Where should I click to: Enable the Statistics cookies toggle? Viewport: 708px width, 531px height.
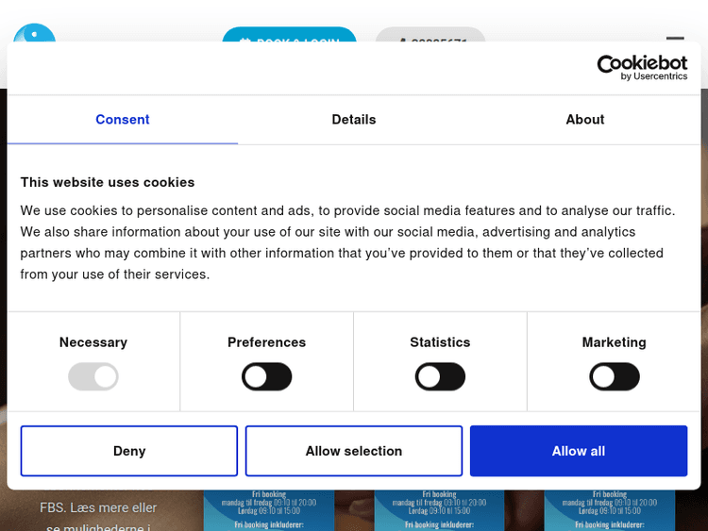(x=440, y=377)
